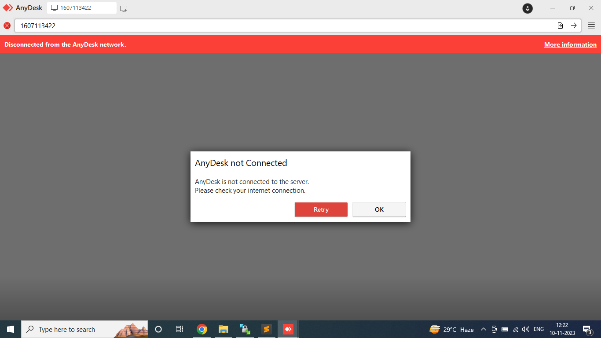Open Sublime Text from the taskbar
Screen dimensions: 601x338
click(x=266, y=329)
